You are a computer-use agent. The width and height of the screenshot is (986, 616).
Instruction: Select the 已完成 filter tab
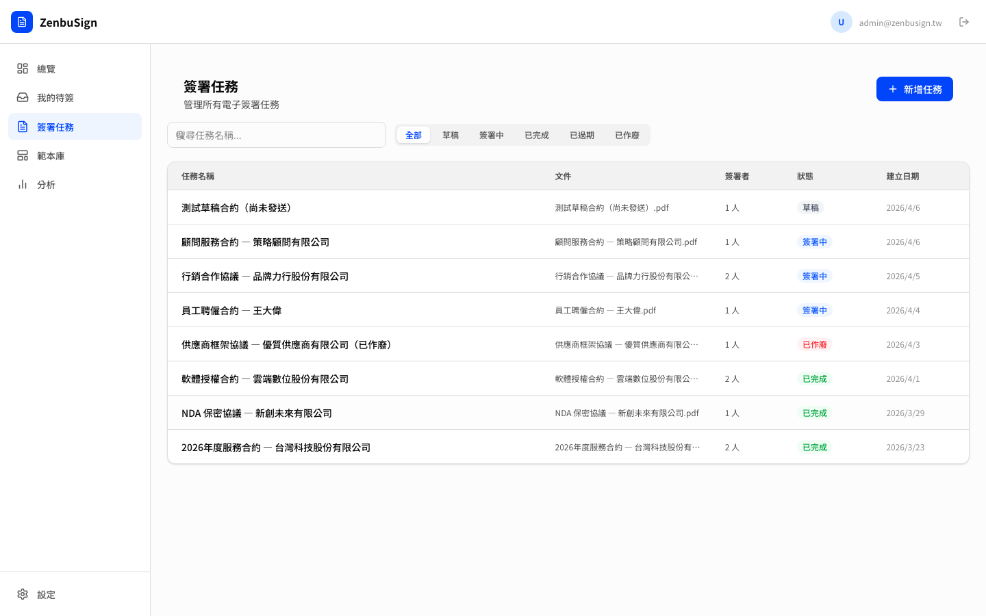[537, 135]
